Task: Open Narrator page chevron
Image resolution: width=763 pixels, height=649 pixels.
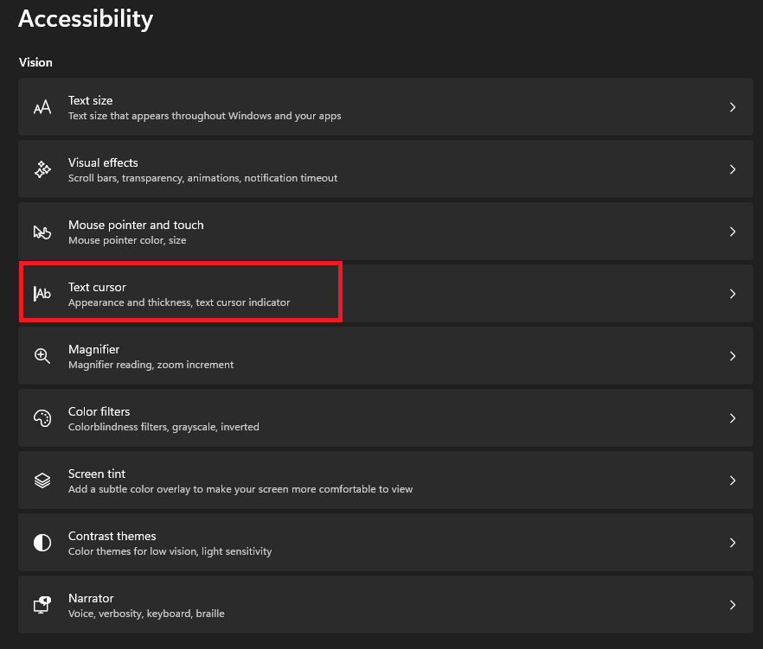Action: 733,605
